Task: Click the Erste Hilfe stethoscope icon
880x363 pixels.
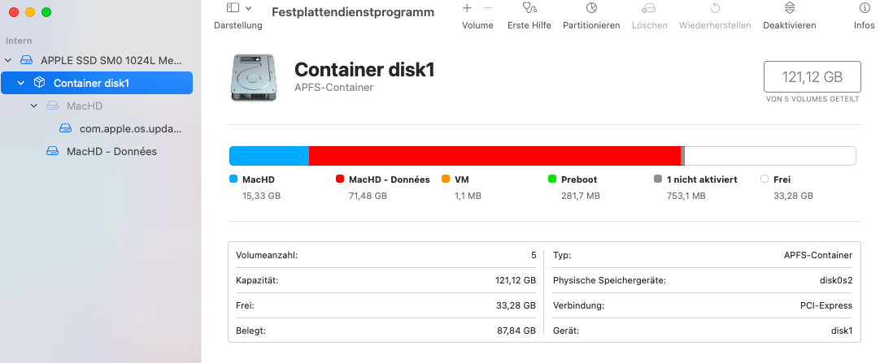Action: click(x=529, y=8)
